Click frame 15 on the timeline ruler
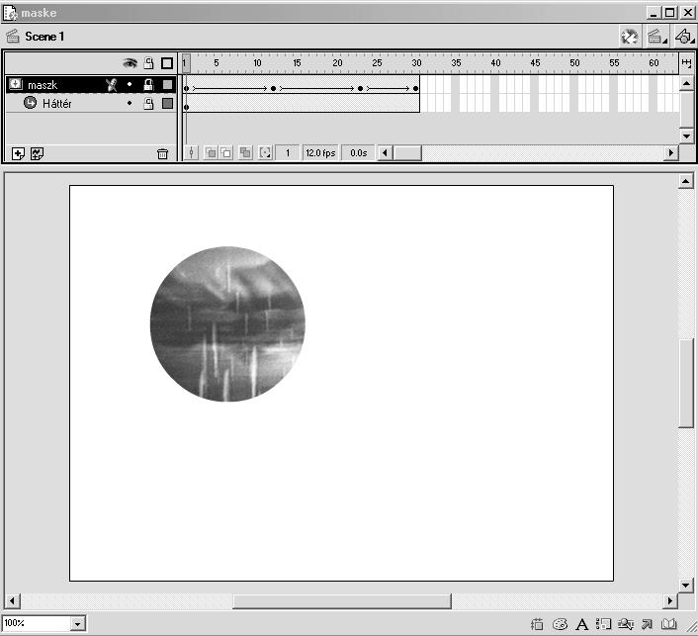698x636 pixels. click(x=297, y=63)
